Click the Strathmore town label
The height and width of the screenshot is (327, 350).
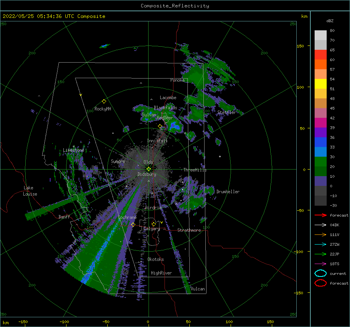189,230
